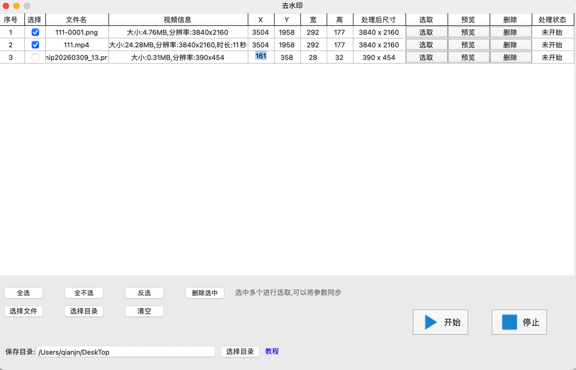Screen dimensions: 576x370
Task: Uncheck the checkbox for 111.mp4
Action: tap(35, 45)
